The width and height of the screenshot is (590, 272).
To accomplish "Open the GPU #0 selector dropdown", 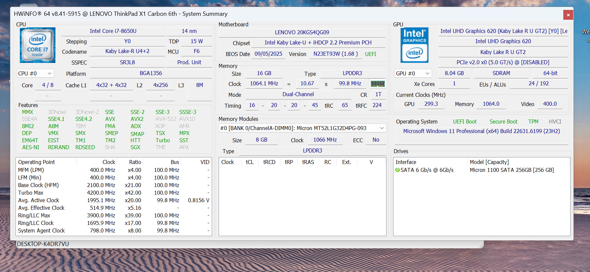I will (x=413, y=73).
